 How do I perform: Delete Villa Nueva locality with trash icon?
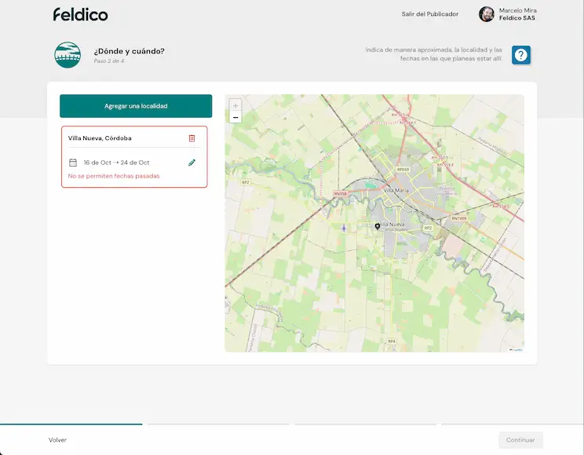[192, 138]
